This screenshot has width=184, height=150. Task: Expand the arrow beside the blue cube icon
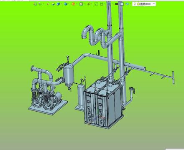click(61, 4)
